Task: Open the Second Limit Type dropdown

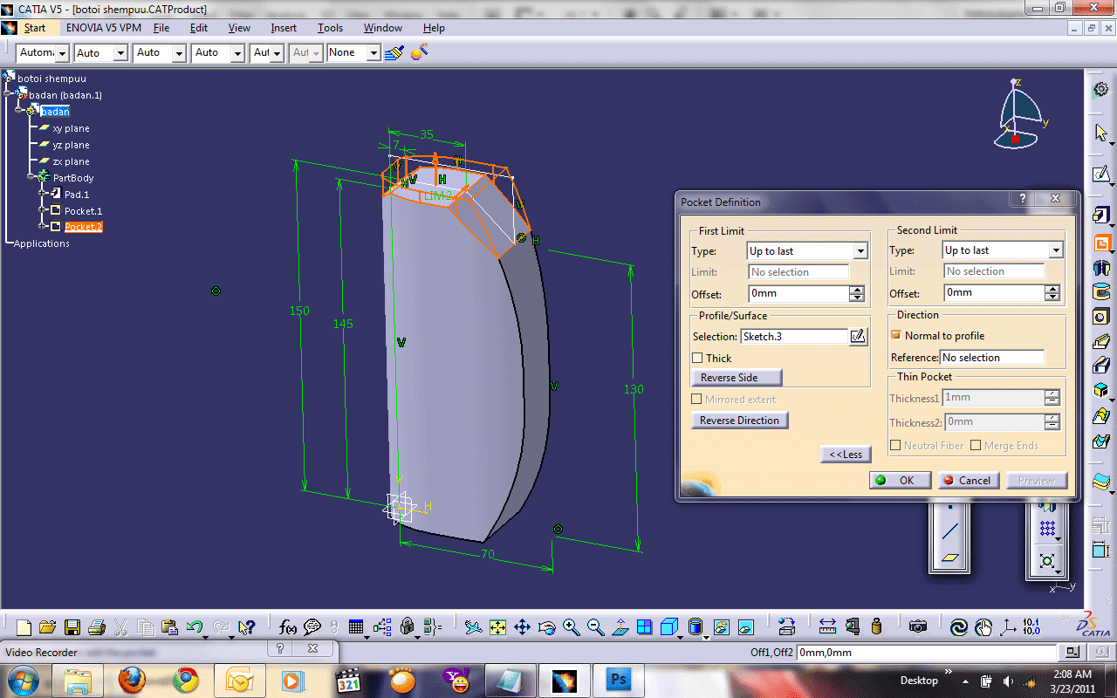Action: pos(1055,250)
